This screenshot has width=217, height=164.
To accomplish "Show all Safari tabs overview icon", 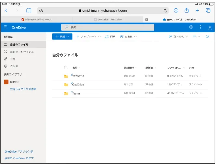I will (x=208, y=10).
